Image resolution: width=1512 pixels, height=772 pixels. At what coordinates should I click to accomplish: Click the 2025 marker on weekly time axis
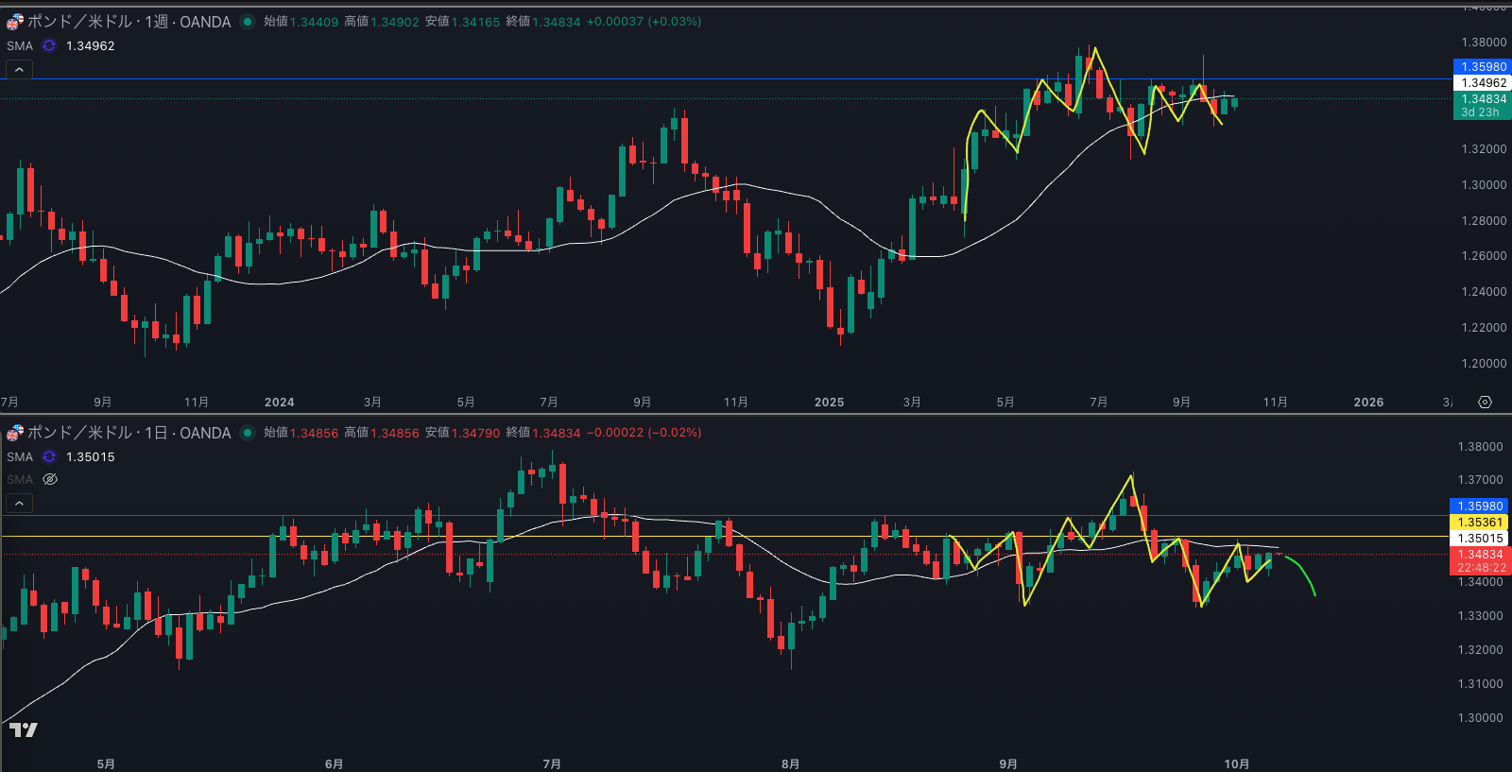[829, 402]
